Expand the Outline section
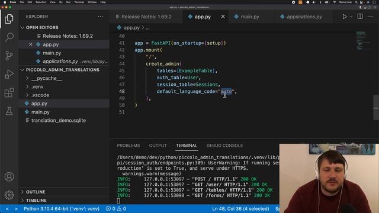 [x=36, y=192]
